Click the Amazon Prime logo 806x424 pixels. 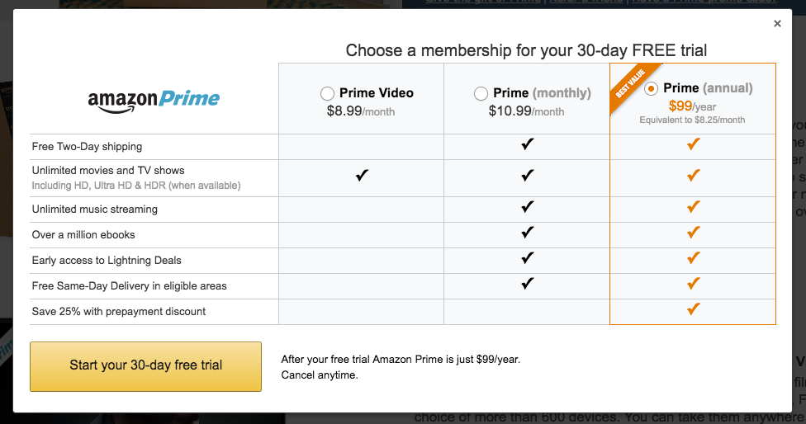coord(154,100)
